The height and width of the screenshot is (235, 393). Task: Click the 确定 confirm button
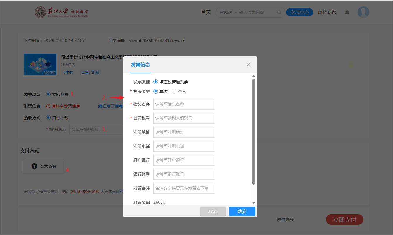point(242,211)
